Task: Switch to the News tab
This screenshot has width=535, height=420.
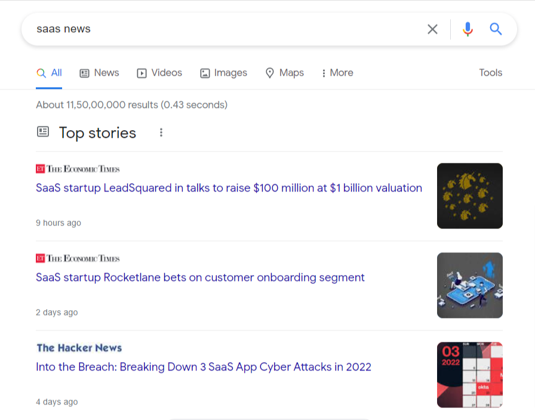Action: click(x=99, y=73)
